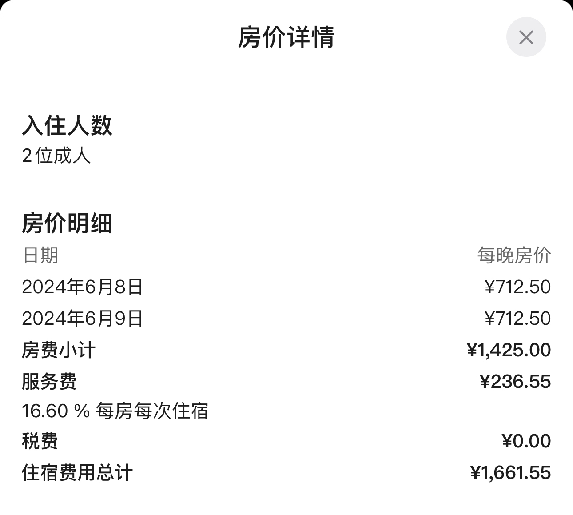The height and width of the screenshot is (515, 573).
Task: Tap the ¥712.50 rate for June 8
Action: [x=517, y=287]
